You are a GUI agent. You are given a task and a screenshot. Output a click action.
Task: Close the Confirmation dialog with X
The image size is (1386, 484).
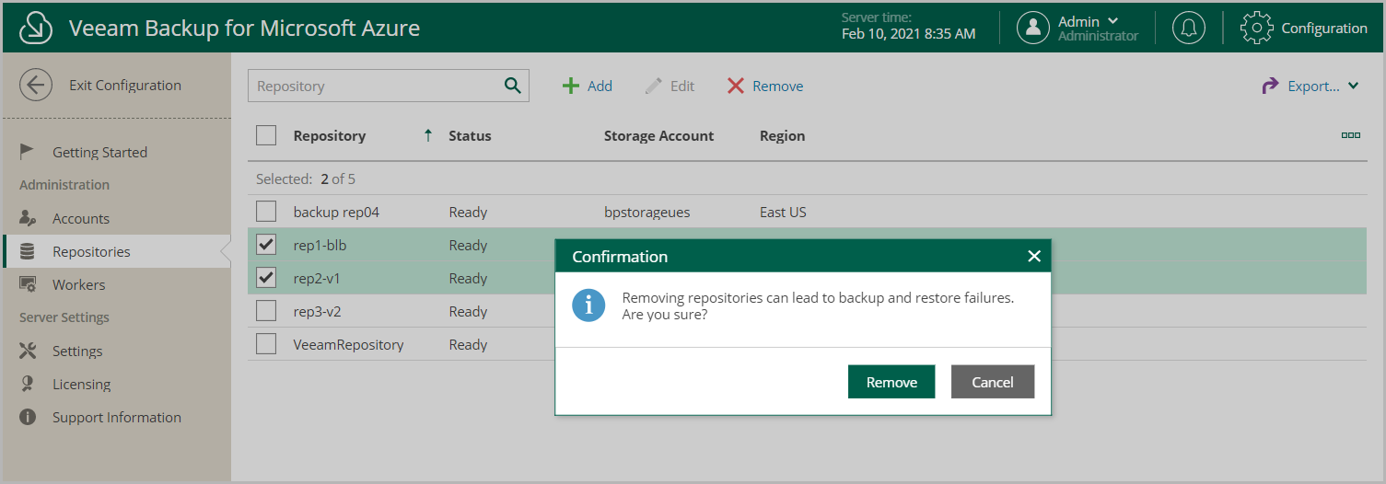[x=1034, y=257]
